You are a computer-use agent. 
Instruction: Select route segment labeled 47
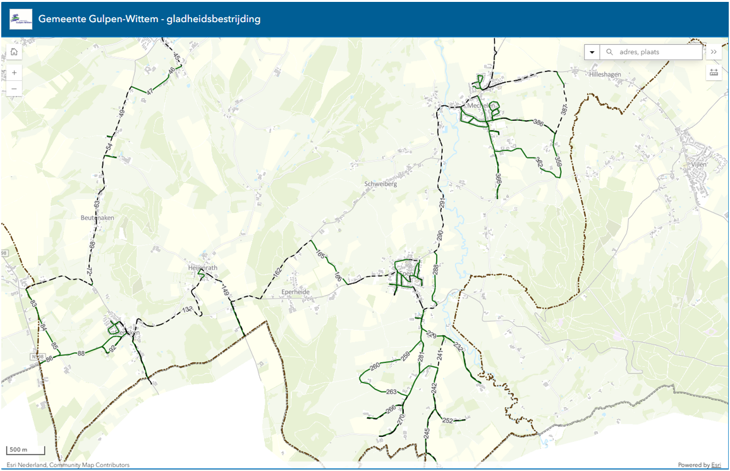pos(149,91)
